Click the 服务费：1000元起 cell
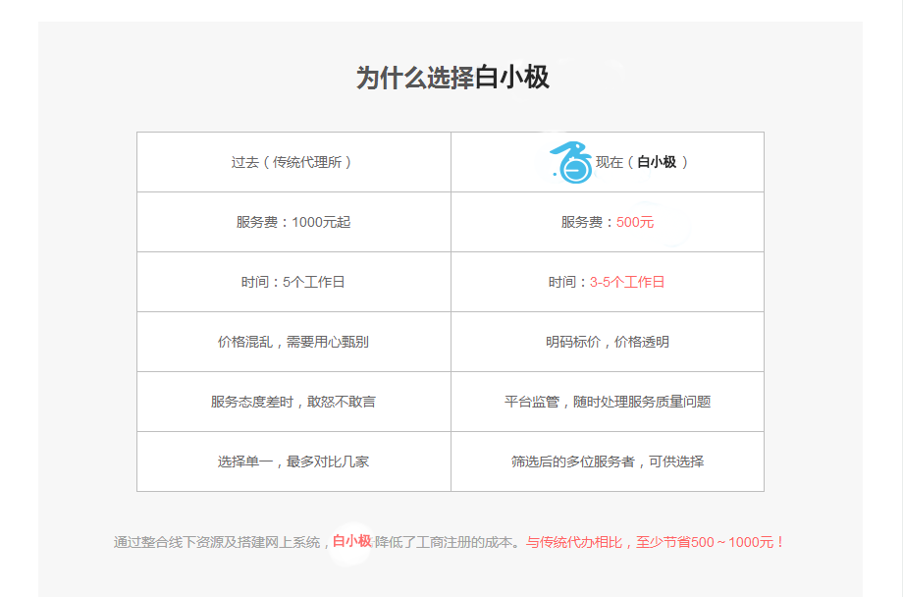 pos(292,222)
